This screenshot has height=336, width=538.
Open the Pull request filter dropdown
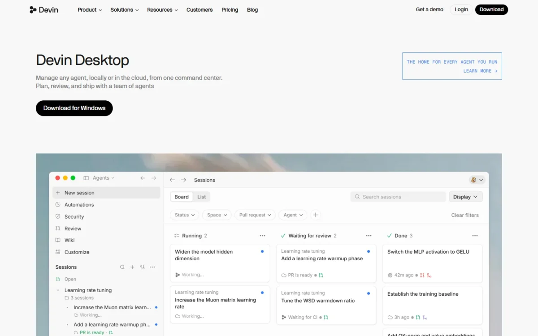(x=255, y=215)
